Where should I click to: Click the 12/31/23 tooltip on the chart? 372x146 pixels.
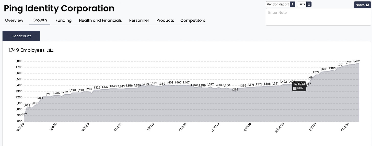click(299, 86)
